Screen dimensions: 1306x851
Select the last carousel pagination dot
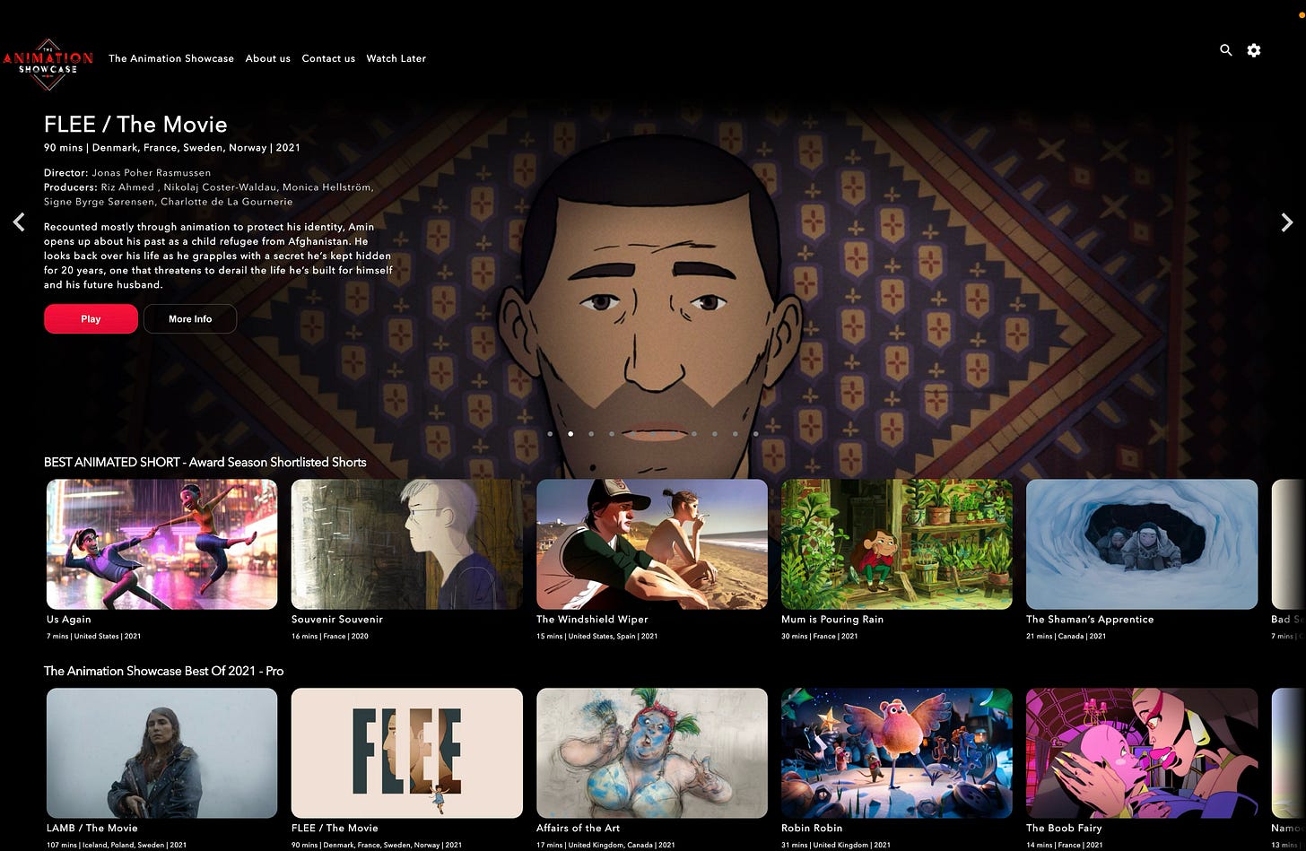point(756,434)
